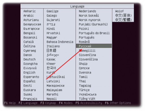This screenshot has height=111, width=145.
Task: Select Deutsch language option
Action: [30, 59]
